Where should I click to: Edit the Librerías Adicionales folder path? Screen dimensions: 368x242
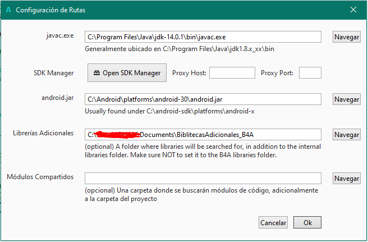tap(203, 134)
